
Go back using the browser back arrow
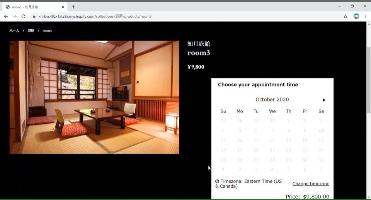pyautogui.click(x=6, y=16)
